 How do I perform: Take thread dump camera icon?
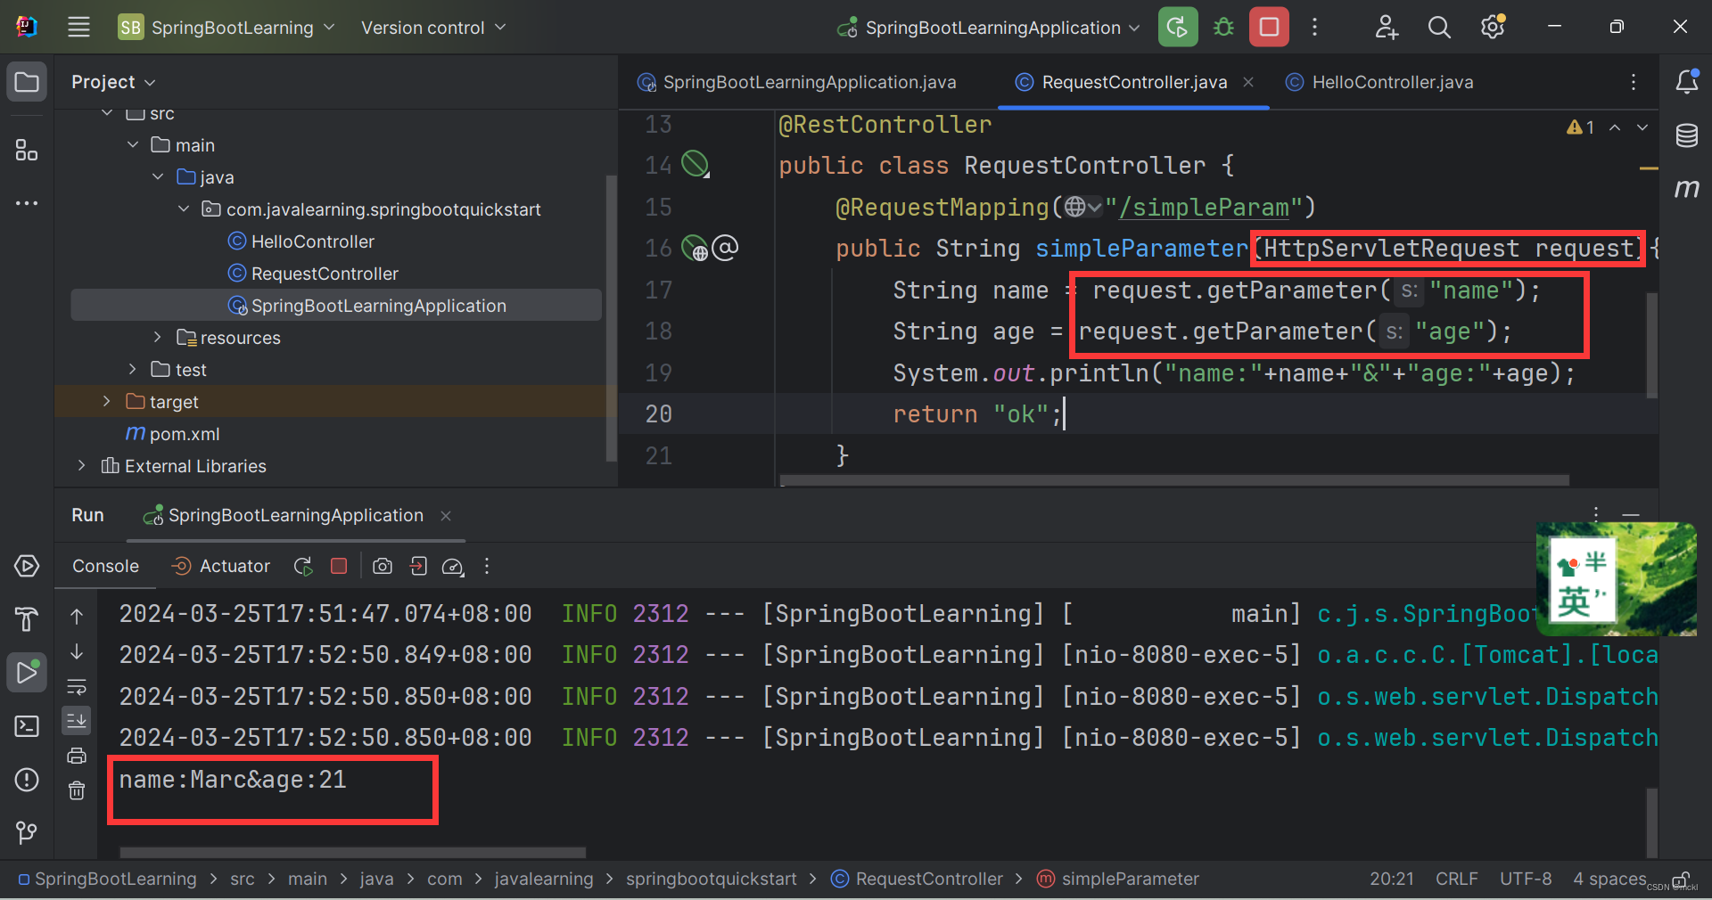pos(383,566)
